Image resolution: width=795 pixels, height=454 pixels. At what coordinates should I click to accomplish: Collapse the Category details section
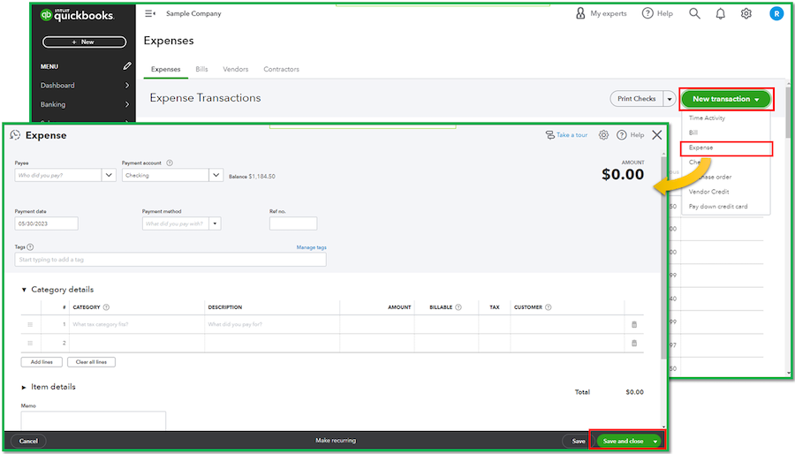point(24,290)
